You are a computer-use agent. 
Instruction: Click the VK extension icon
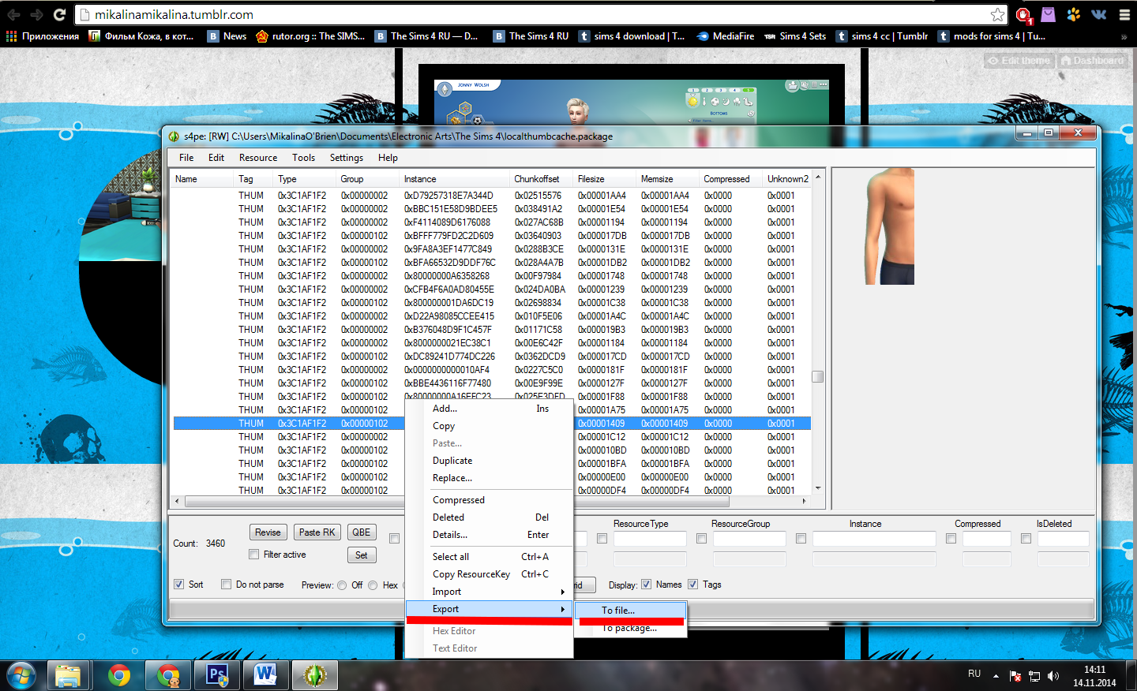(1098, 14)
